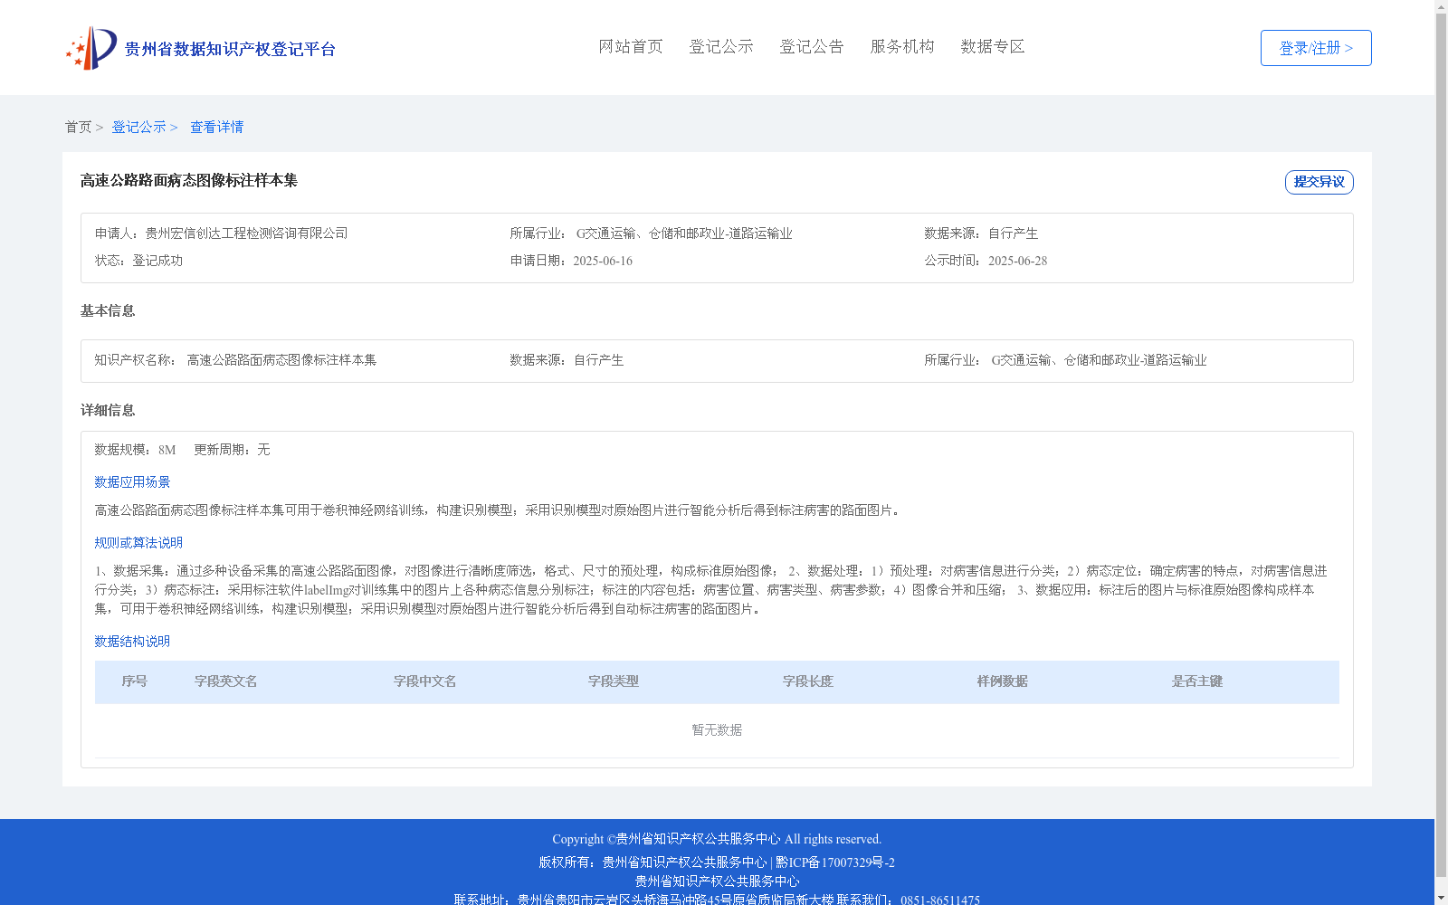
Task: Go to 登记公告 navigation item
Action: tap(812, 46)
